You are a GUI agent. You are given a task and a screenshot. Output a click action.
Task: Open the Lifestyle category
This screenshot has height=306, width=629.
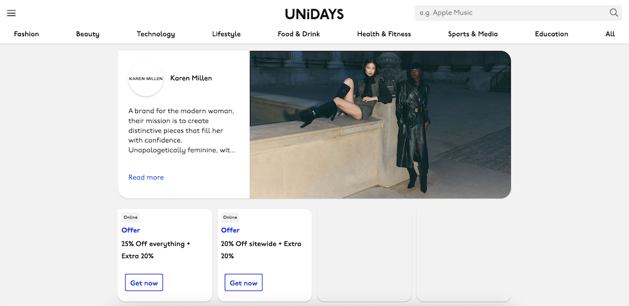click(x=226, y=34)
